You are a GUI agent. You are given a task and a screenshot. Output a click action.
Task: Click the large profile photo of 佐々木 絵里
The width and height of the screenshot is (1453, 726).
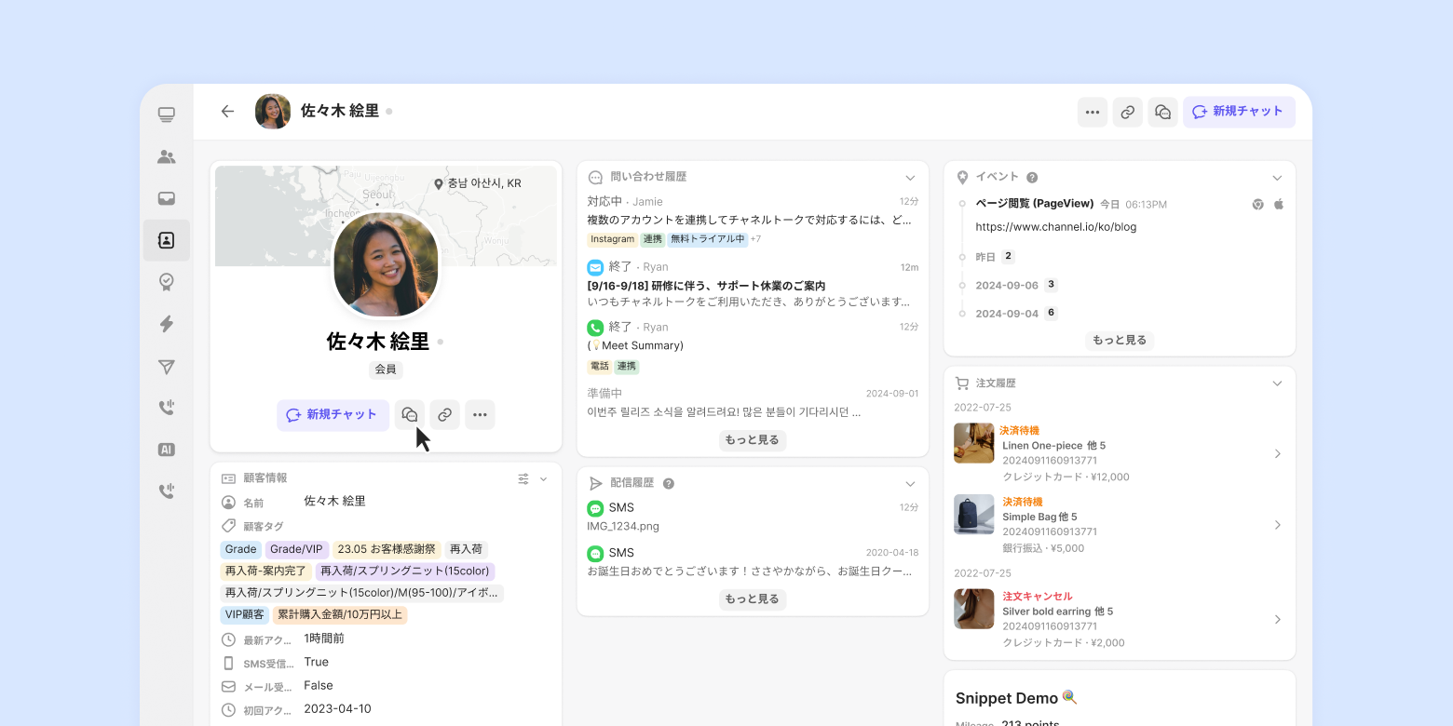(386, 265)
